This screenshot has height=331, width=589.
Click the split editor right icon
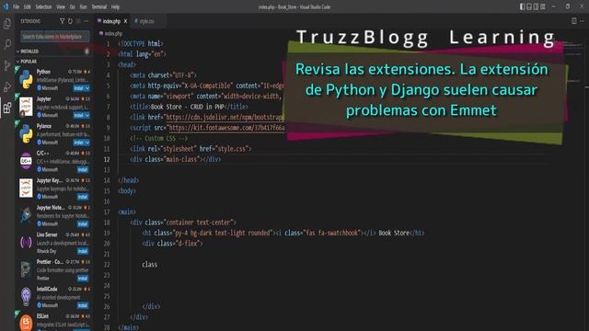pyautogui.click(x=573, y=21)
